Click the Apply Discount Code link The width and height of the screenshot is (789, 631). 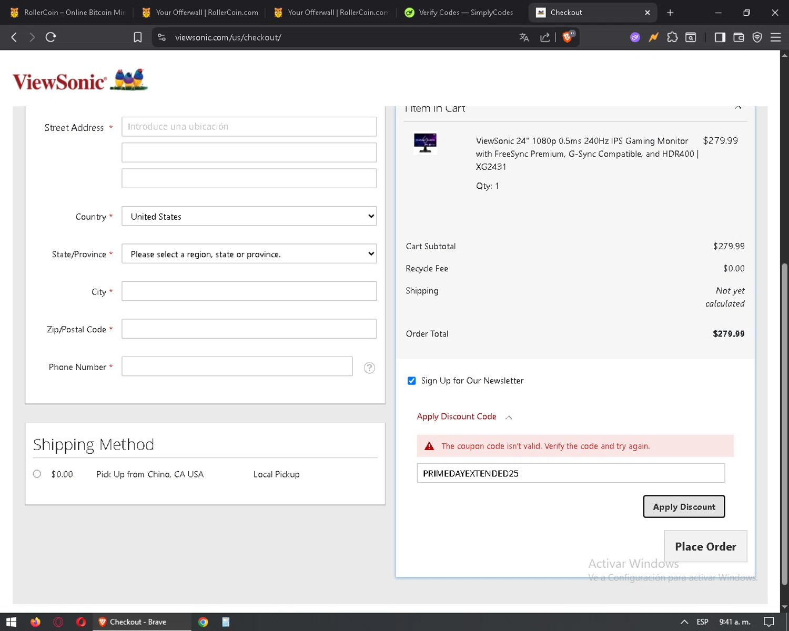[x=457, y=416]
